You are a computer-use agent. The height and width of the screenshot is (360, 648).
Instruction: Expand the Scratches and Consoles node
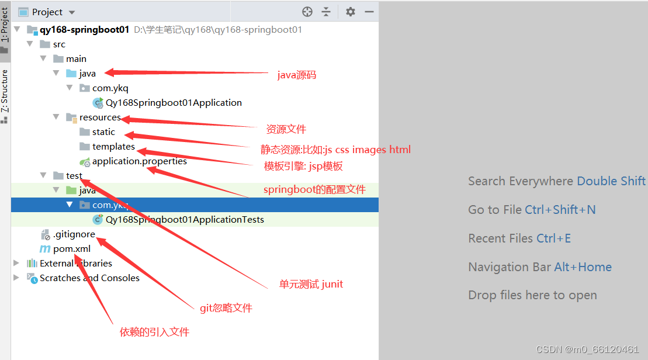pos(16,278)
